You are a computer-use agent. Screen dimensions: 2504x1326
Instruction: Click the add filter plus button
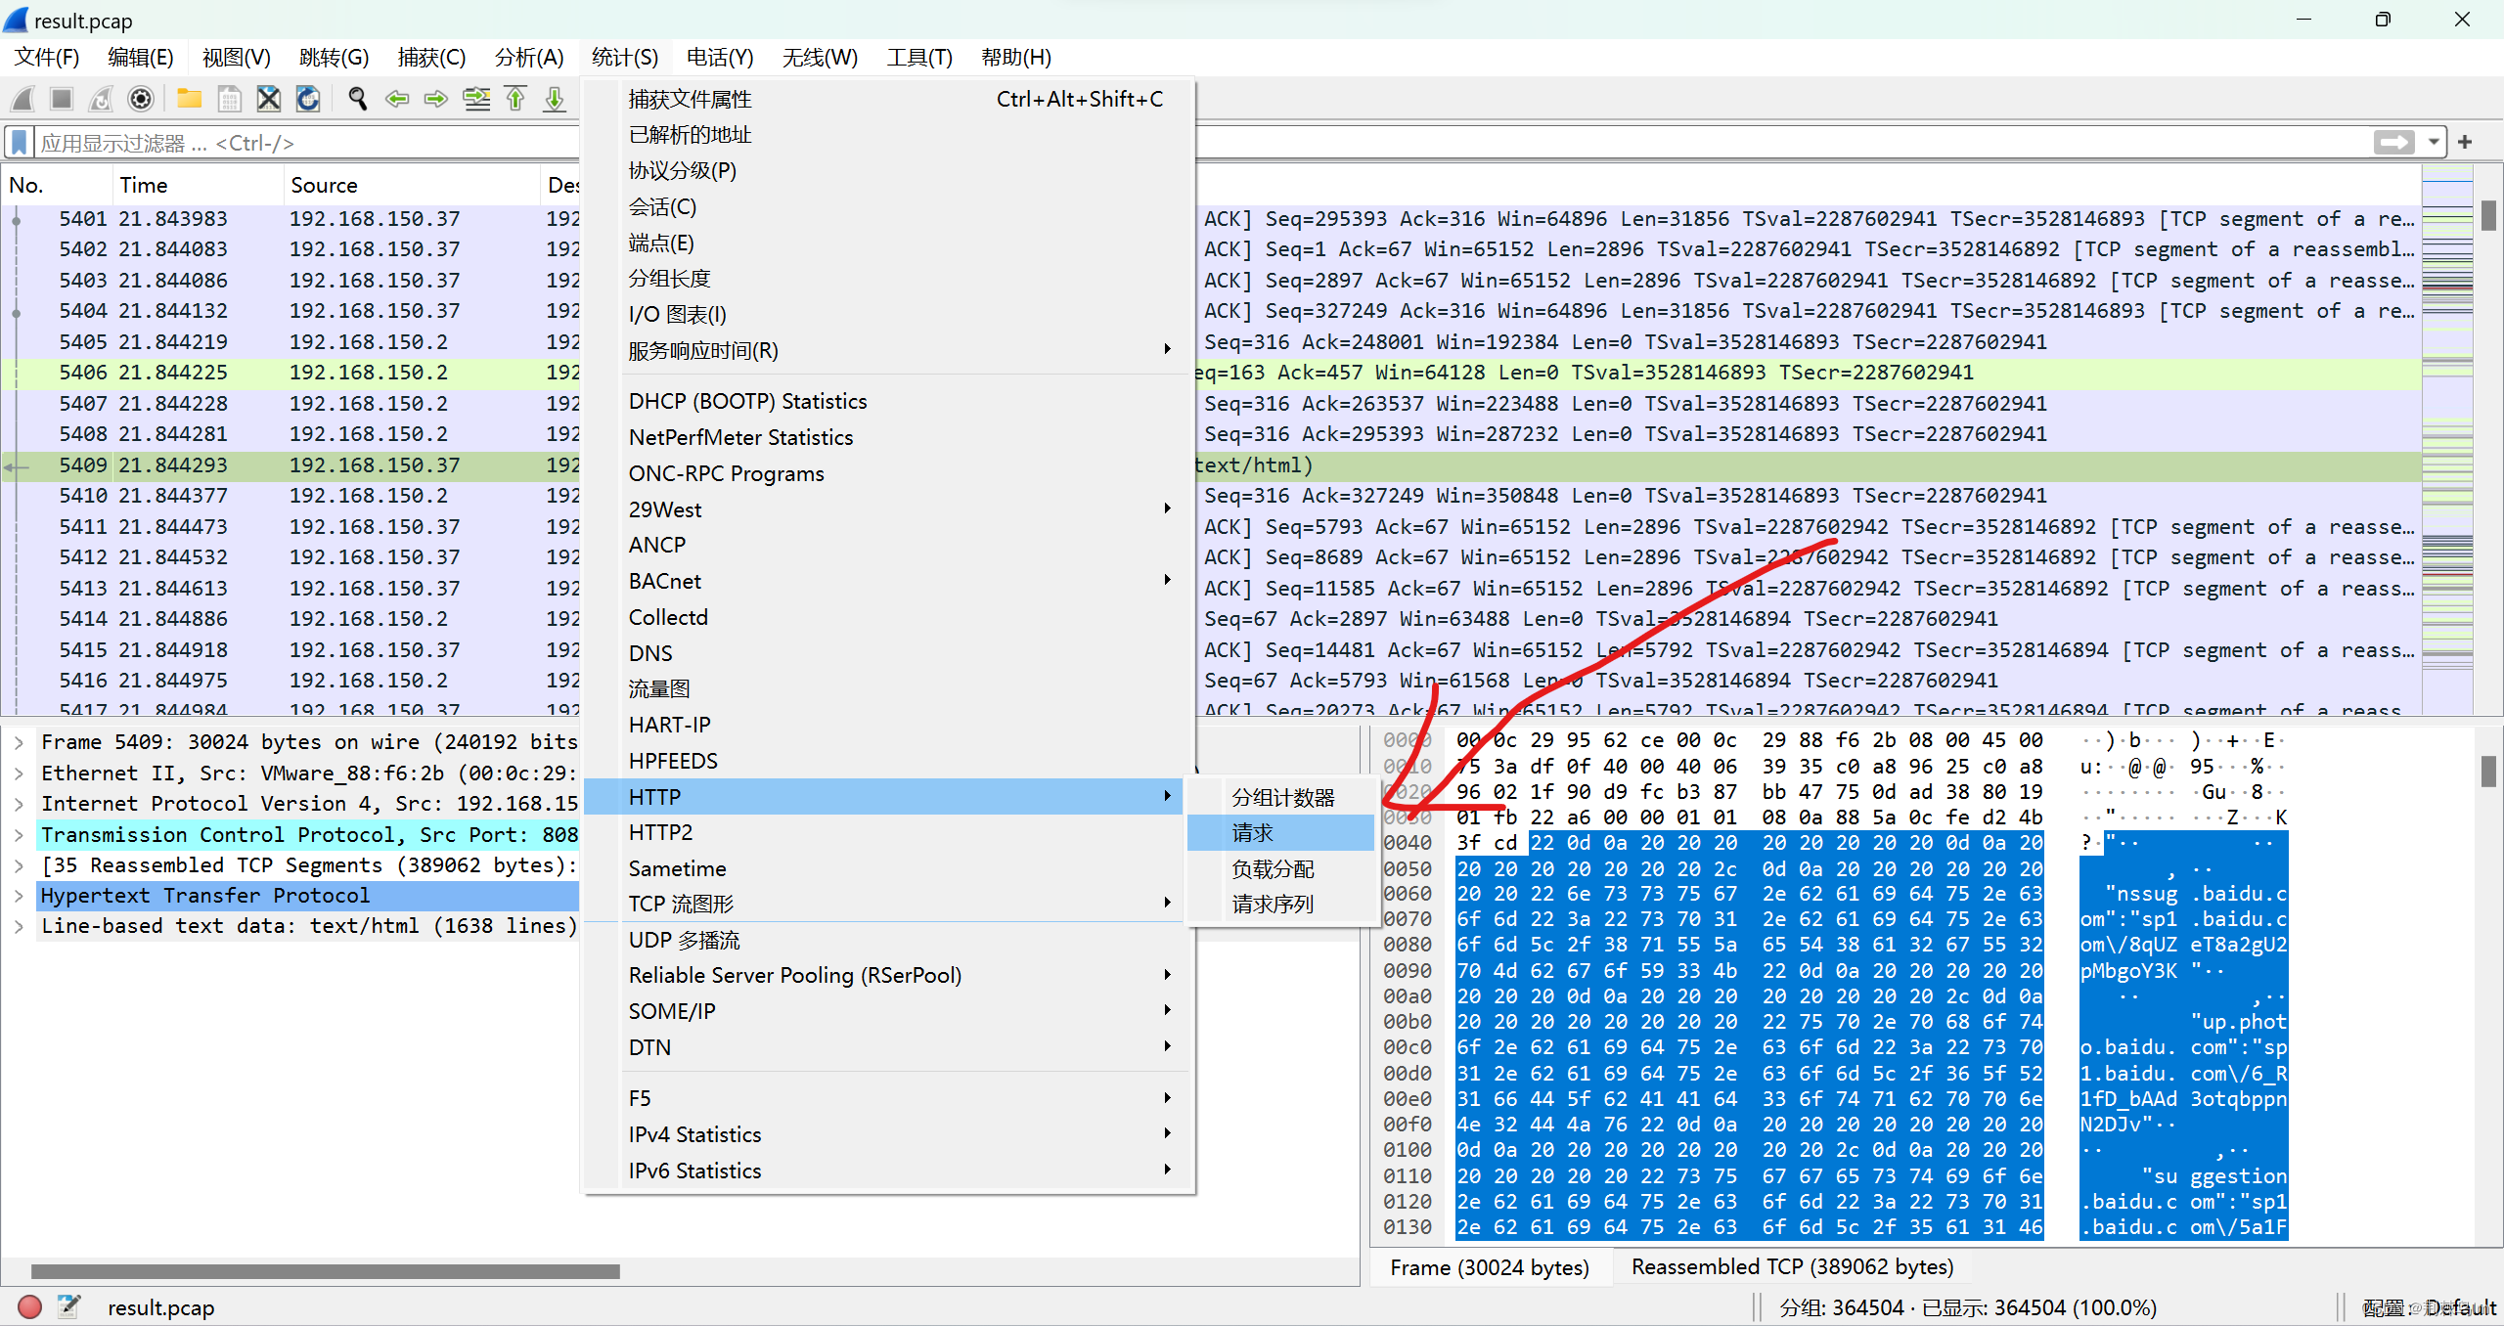point(2465,143)
